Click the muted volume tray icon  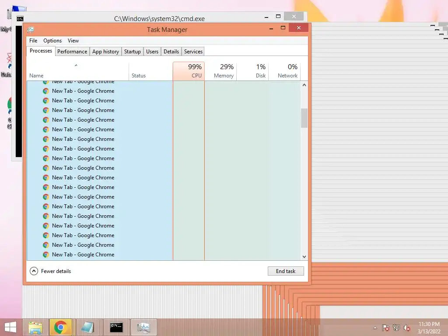click(406, 328)
